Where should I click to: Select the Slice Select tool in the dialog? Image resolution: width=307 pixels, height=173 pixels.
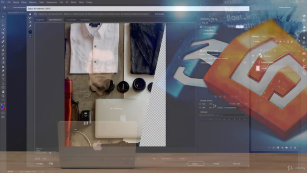click(30, 18)
